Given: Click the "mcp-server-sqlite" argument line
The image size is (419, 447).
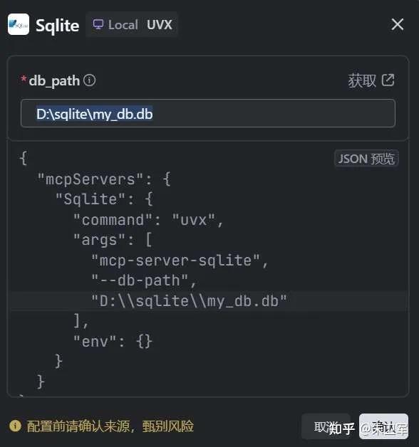Looking at the screenshot, I should pos(180,261).
